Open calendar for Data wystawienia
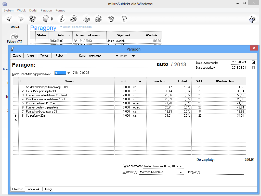The height and width of the screenshot is (196, 261). [253, 63]
